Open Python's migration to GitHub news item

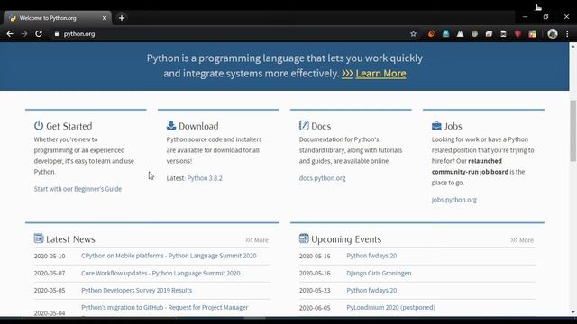(164, 307)
